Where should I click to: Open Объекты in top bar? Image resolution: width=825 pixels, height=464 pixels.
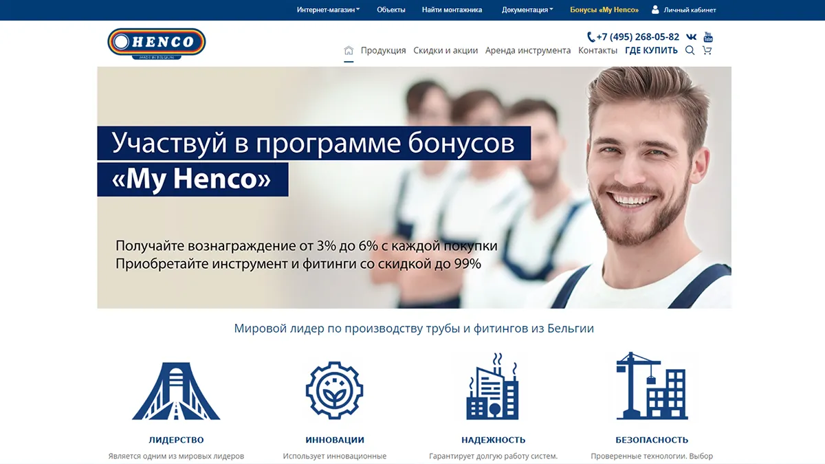[391, 10]
